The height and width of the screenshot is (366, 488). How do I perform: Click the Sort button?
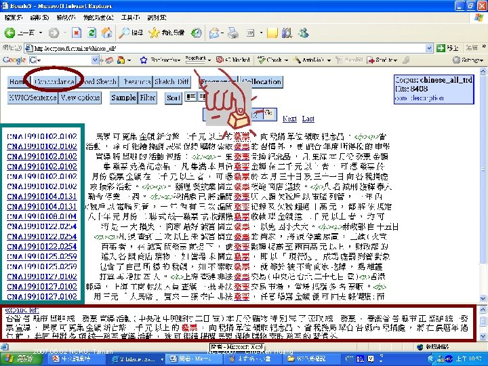[173, 98]
